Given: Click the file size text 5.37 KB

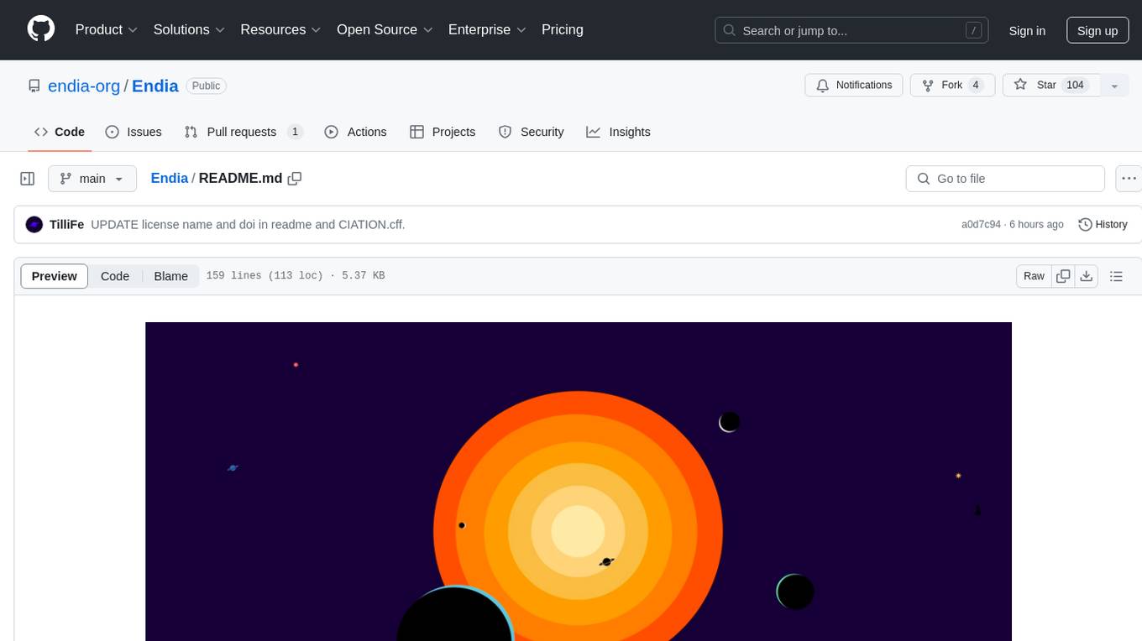Looking at the screenshot, I should click(x=364, y=276).
